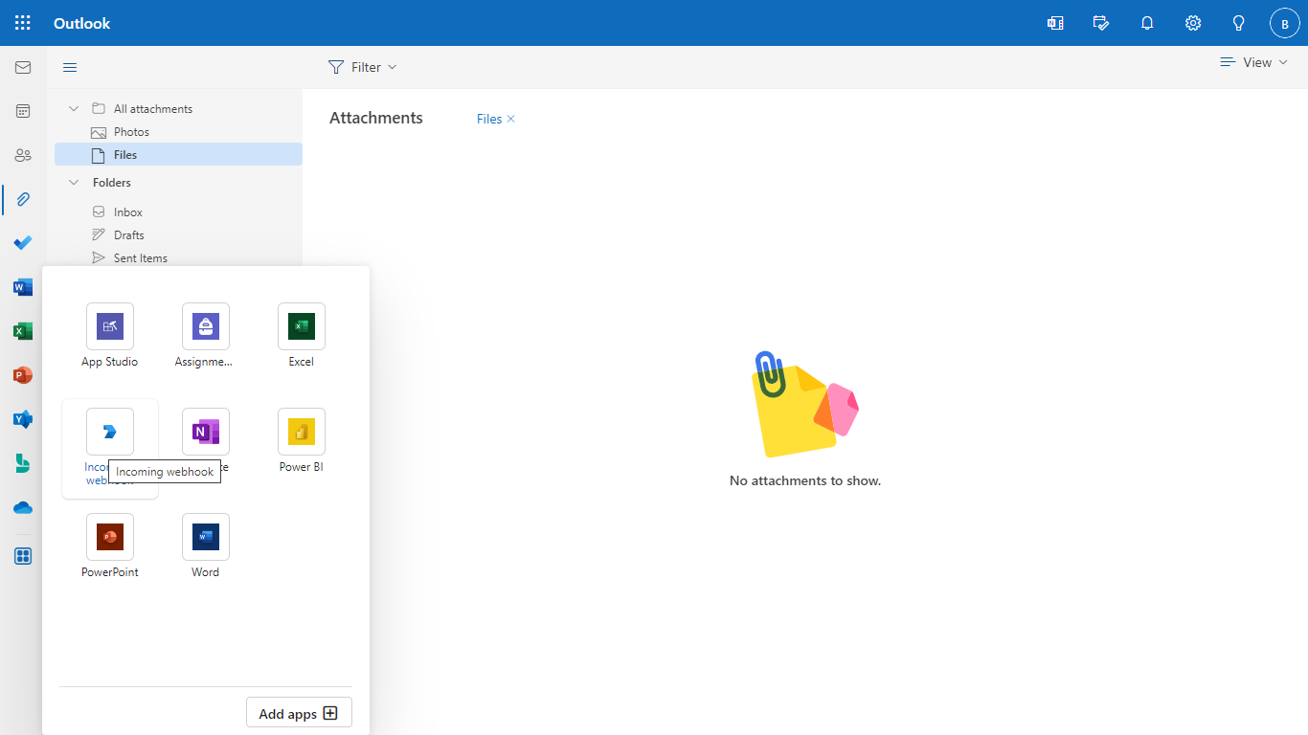Open Yammer from the left rail
The image size is (1308, 735).
click(23, 419)
